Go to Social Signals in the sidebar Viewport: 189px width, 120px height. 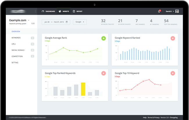18,50
